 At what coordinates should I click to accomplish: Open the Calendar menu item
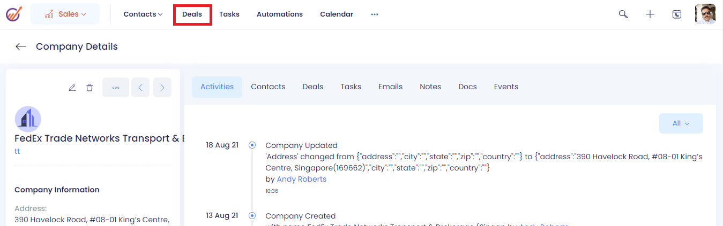(x=337, y=14)
